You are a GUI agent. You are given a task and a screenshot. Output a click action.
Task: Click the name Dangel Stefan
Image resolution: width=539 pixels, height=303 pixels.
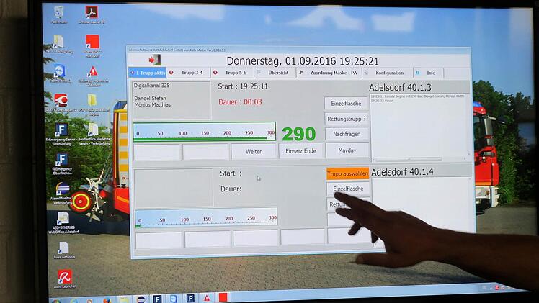click(x=150, y=98)
